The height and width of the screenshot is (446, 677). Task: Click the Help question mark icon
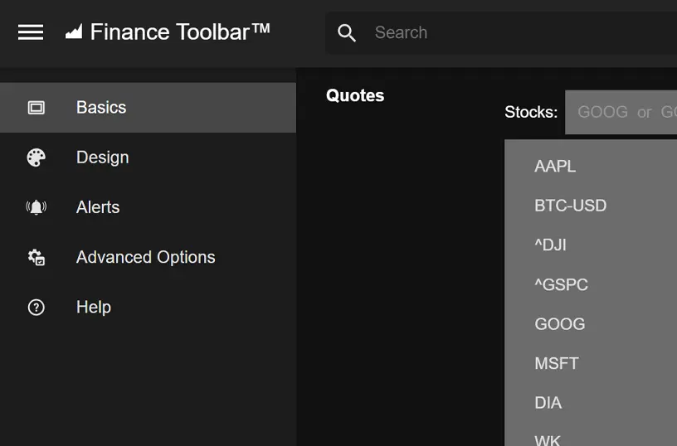click(37, 308)
